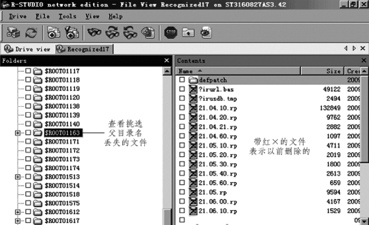Open the Tools menu
Image resolution: width=369 pixels, height=225 pixels.
[67, 16]
